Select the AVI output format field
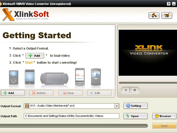The height and width of the screenshot is (133, 177). point(72,106)
